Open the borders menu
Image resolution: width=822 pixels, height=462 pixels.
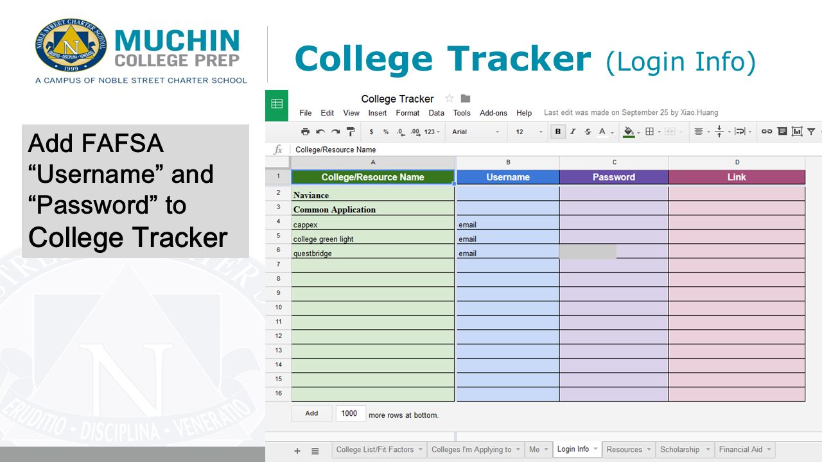pos(652,132)
